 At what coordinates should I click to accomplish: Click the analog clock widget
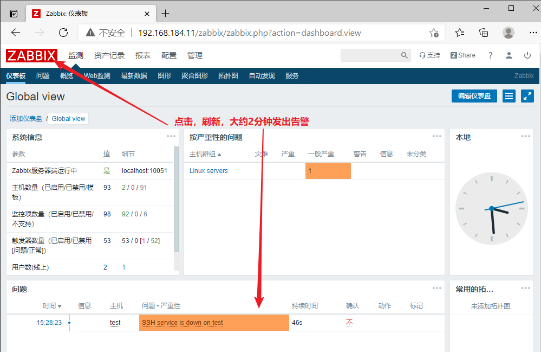pos(492,208)
